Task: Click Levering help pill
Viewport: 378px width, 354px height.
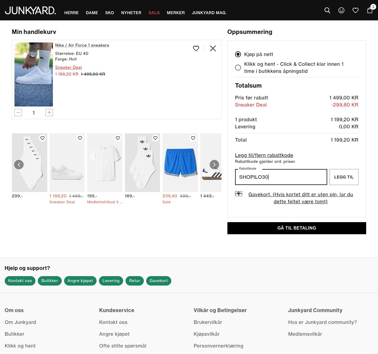Action: point(111,281)
